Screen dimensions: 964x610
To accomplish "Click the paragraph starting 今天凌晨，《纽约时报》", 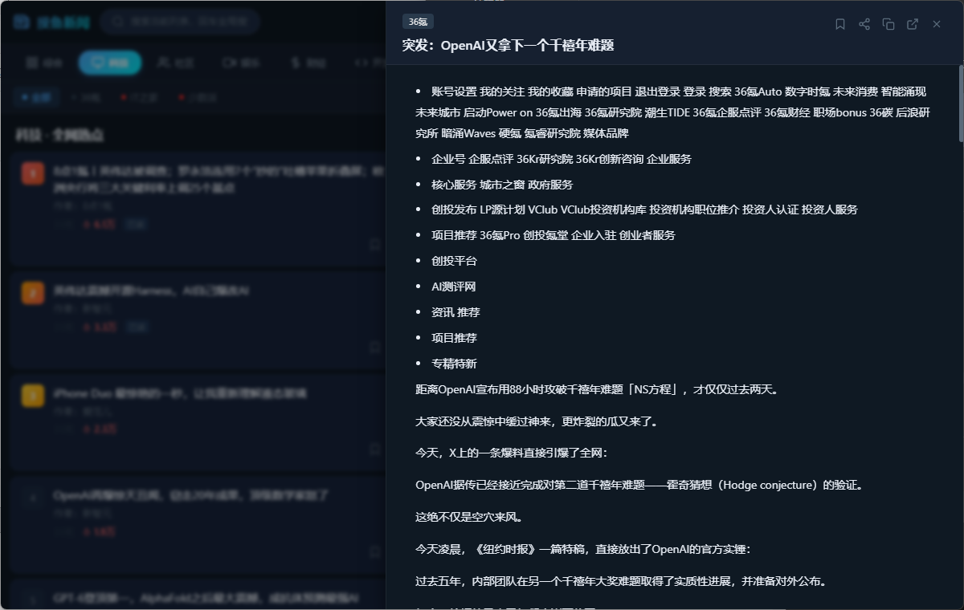I will [x=583, y=549].
